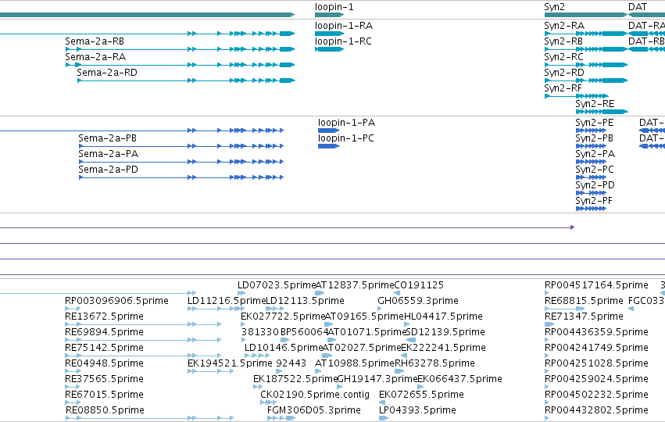This screenshot has height=422, width=665.
Task: Select EK194521.5prime label
Action: [230, 363]
